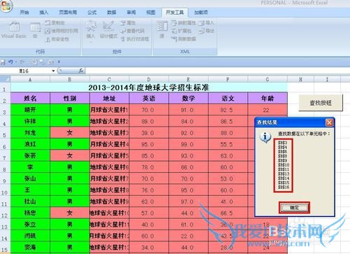Switch to the 插入 ribbon tab

pos(43,13)
